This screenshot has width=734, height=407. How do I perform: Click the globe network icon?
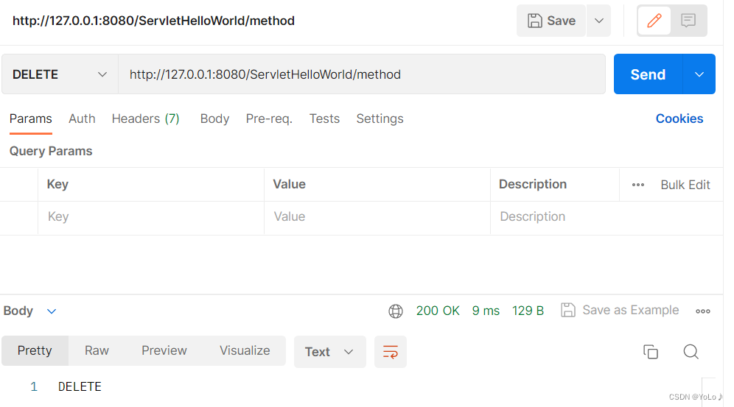(396, 311)
